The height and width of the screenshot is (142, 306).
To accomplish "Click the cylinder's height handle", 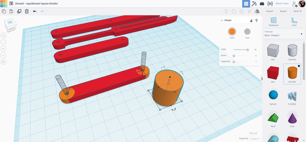I will click(x=169, y=80).
